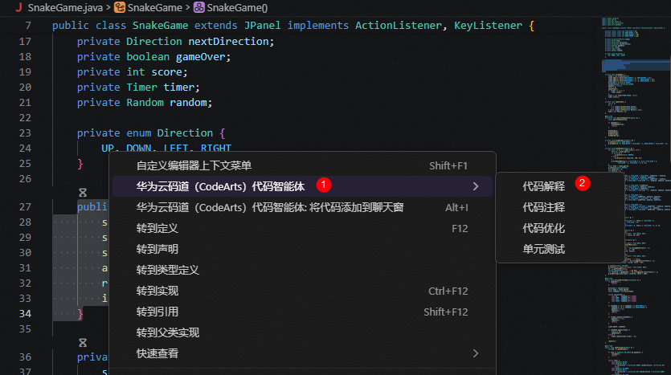
Task: Click line number 7 in the gutter
Action: [28, 26]
